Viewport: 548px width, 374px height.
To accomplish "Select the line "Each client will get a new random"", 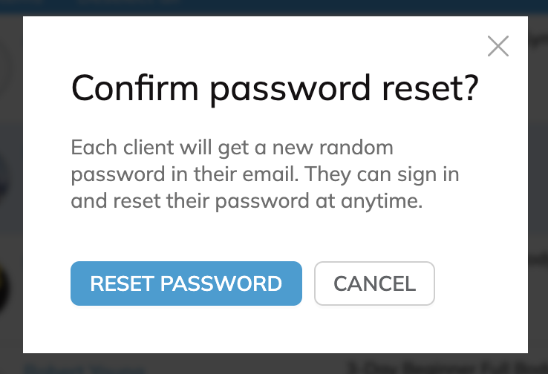I will pos(232,148).
